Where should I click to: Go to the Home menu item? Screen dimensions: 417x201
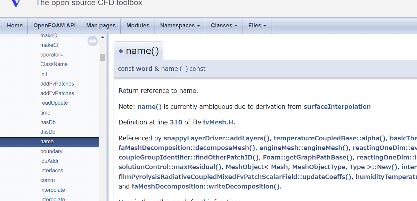15,26
